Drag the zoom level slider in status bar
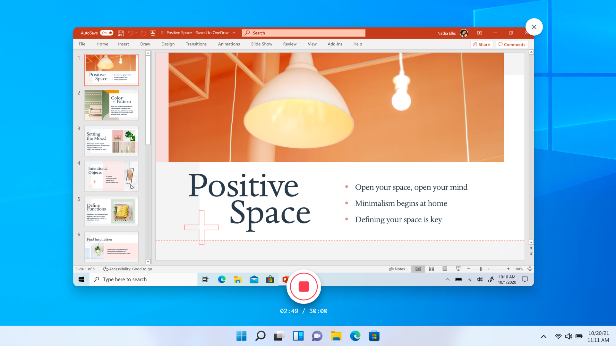616x346 pixels. point(479,269)
